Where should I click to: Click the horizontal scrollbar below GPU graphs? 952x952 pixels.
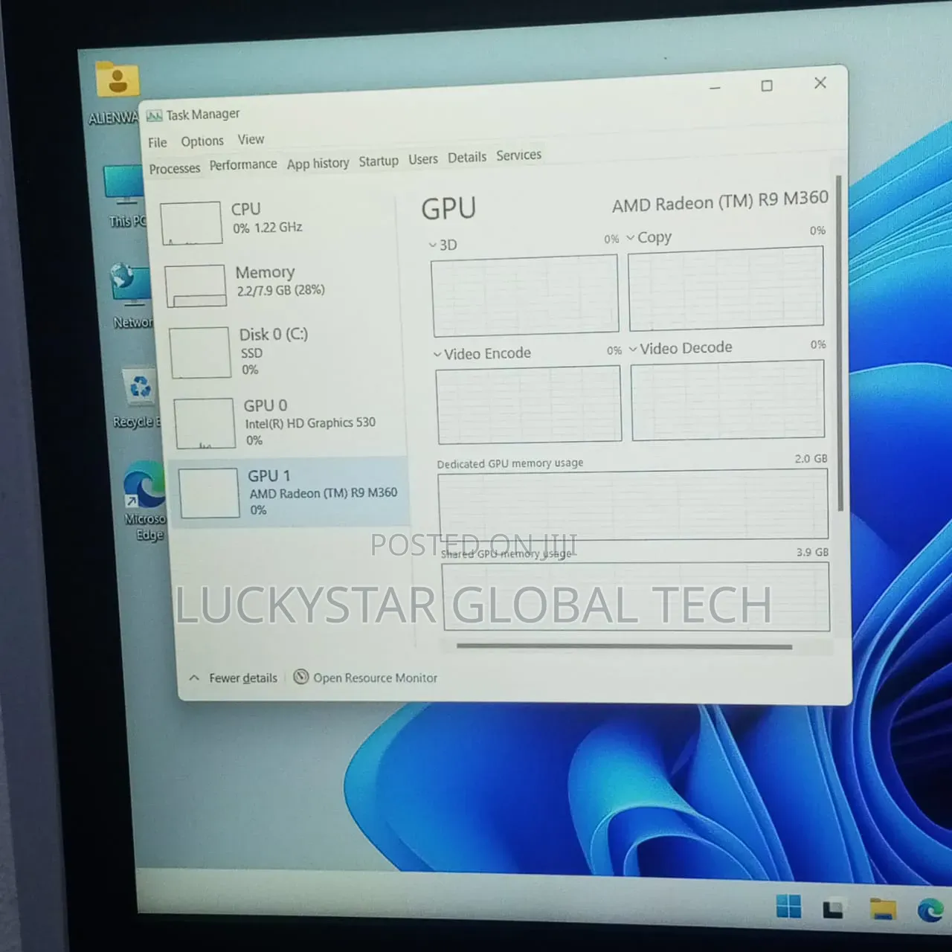pos(625,647)
